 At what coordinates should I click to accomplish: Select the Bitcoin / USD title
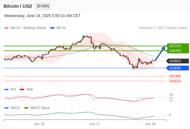18,6
